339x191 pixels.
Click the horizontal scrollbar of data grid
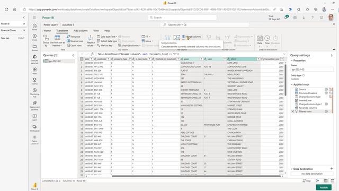(x=196, y=176)
